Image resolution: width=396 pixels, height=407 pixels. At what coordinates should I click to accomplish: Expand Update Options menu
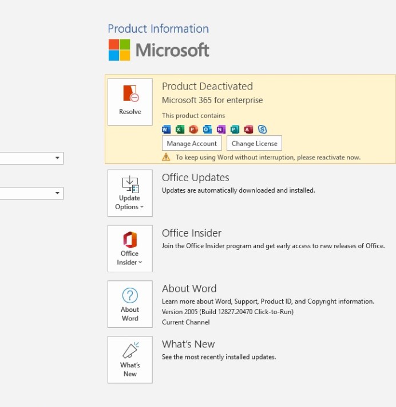point(130,193)
